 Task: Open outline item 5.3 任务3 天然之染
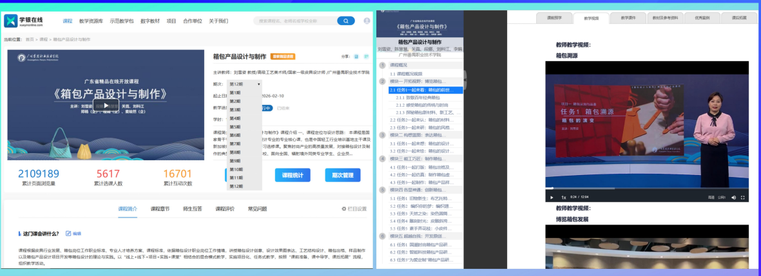click(421, 214)
